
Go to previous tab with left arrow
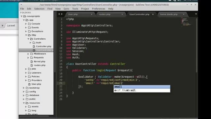pyautogui.click(x=59, y=14)
